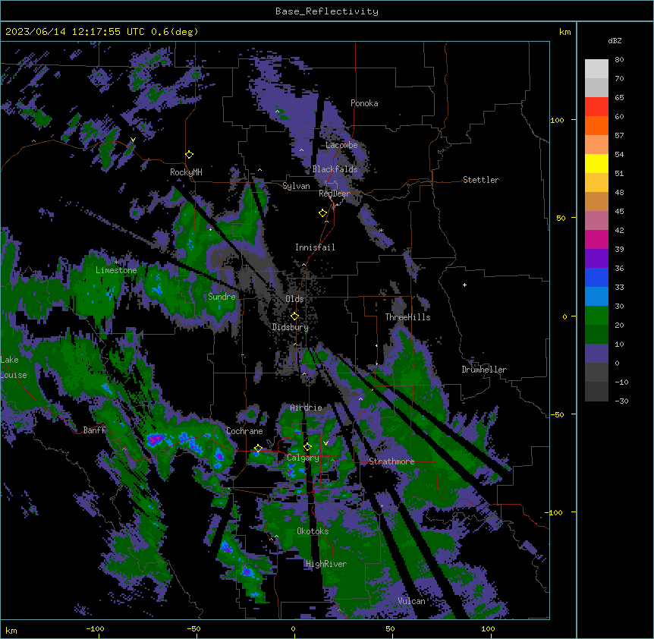Click the 65 value in dBZ legend
This screenshot has width=654, height=639.
tap(619, 98)
